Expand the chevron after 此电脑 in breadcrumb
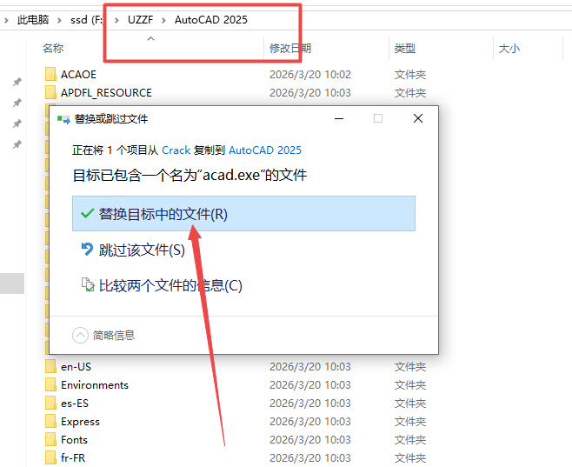Viewport: 572px width, 467px height. (62, 20)
